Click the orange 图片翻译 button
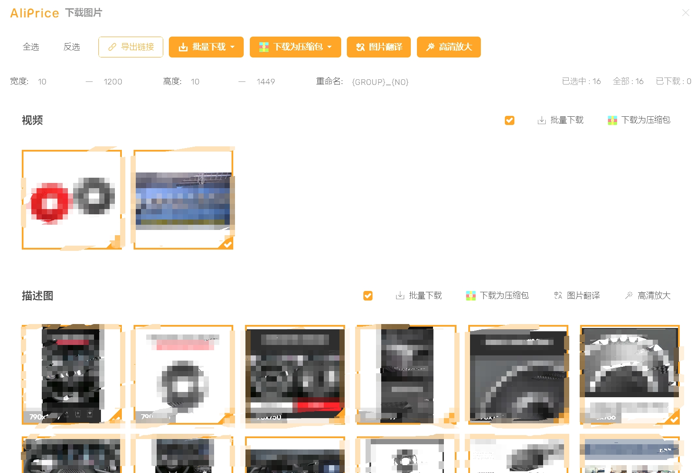695x473 pixels. [379, 47]
